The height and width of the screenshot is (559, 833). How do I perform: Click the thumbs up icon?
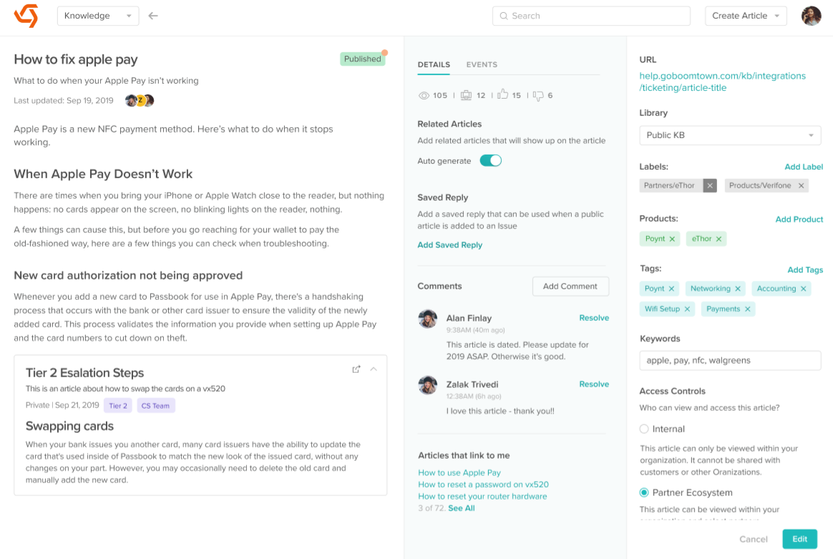[502, 95]
